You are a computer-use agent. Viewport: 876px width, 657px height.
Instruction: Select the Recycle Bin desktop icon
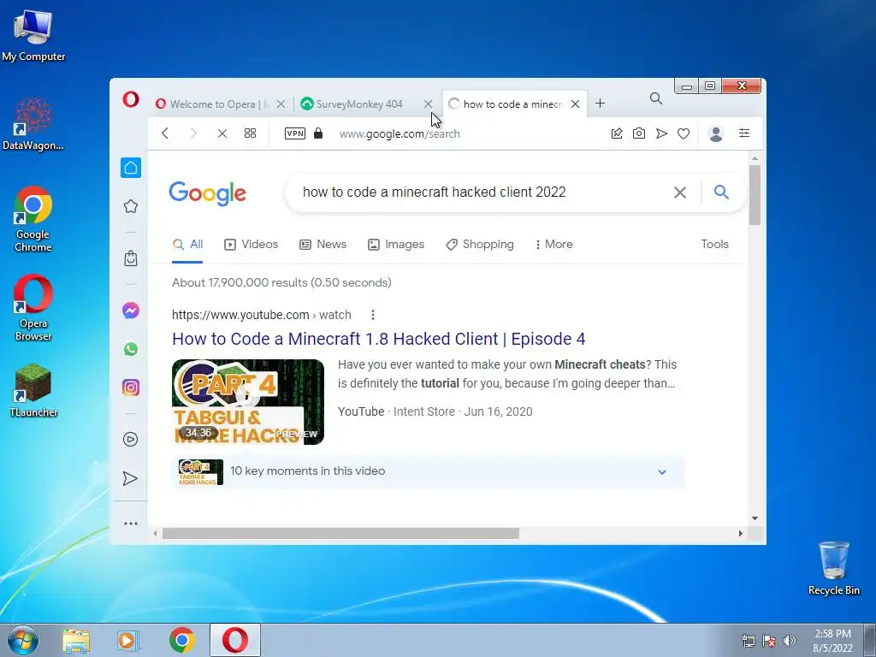coord(833,568)
